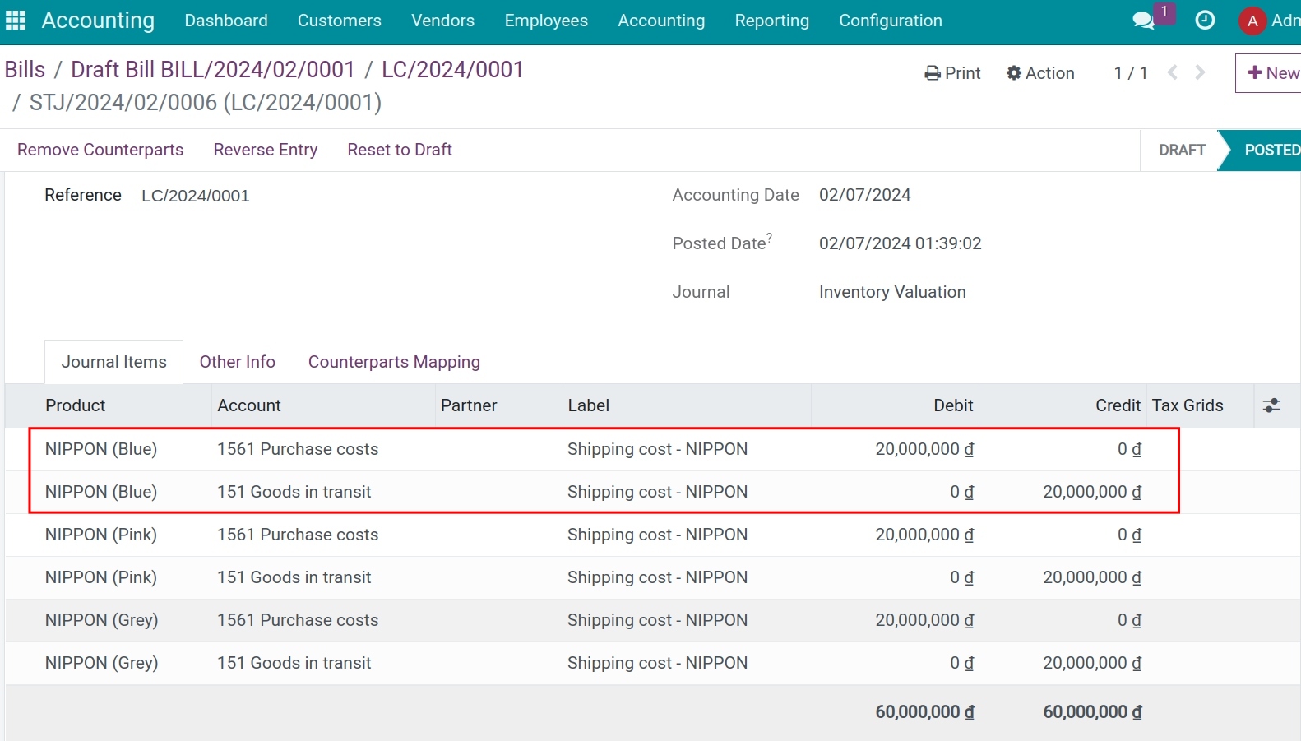This screenshot has width=1301, height=741.
Task: Select the DRAFT status stage
Action: click(1182, 151)
